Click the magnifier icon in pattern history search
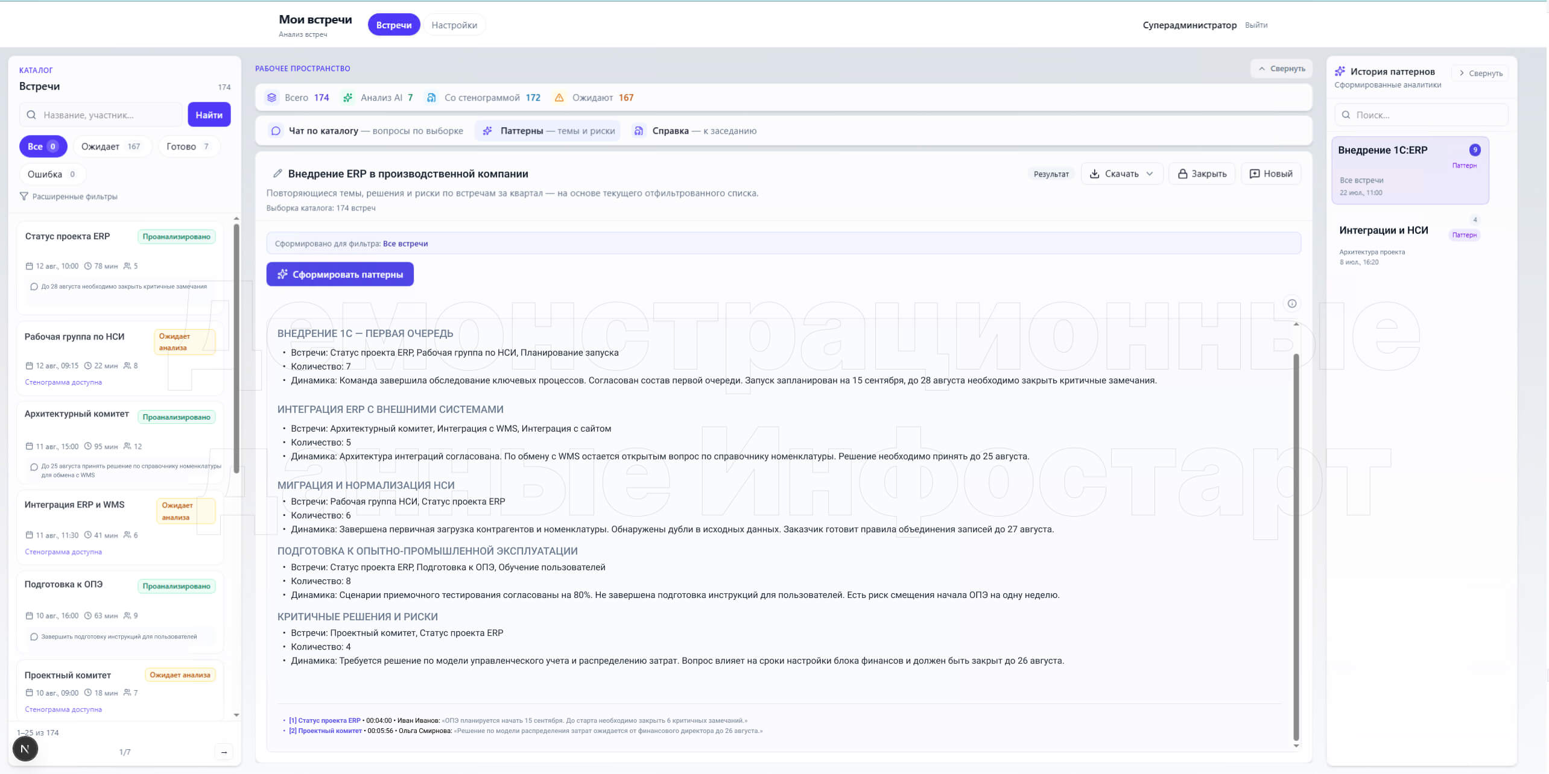This screenshot has width=1549, height=774. click(1346, 115)
